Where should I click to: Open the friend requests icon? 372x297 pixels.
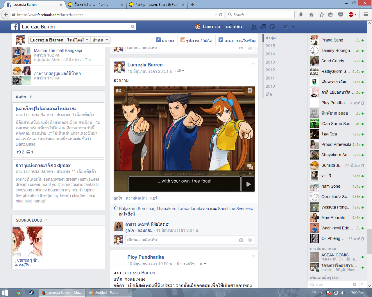tap(254, 27)
